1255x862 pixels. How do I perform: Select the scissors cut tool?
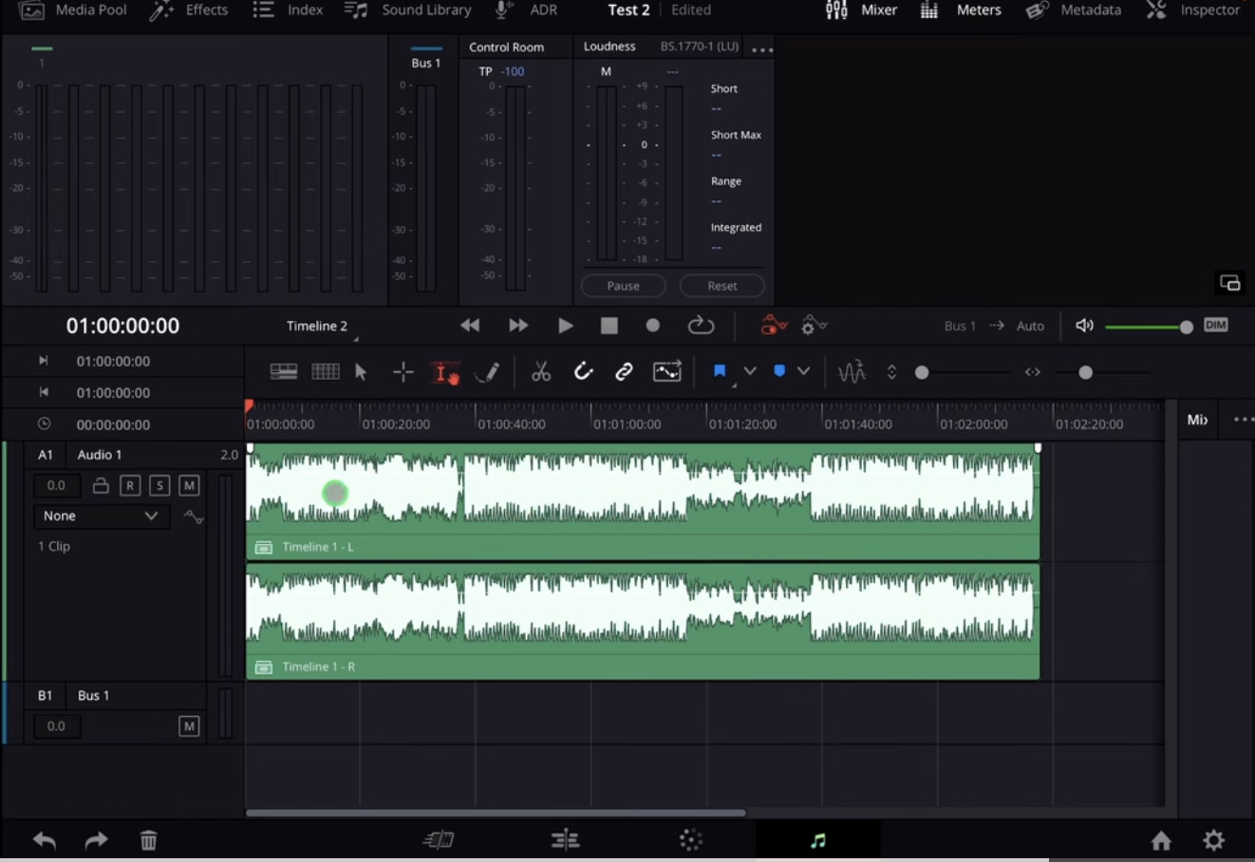(541, 371)
